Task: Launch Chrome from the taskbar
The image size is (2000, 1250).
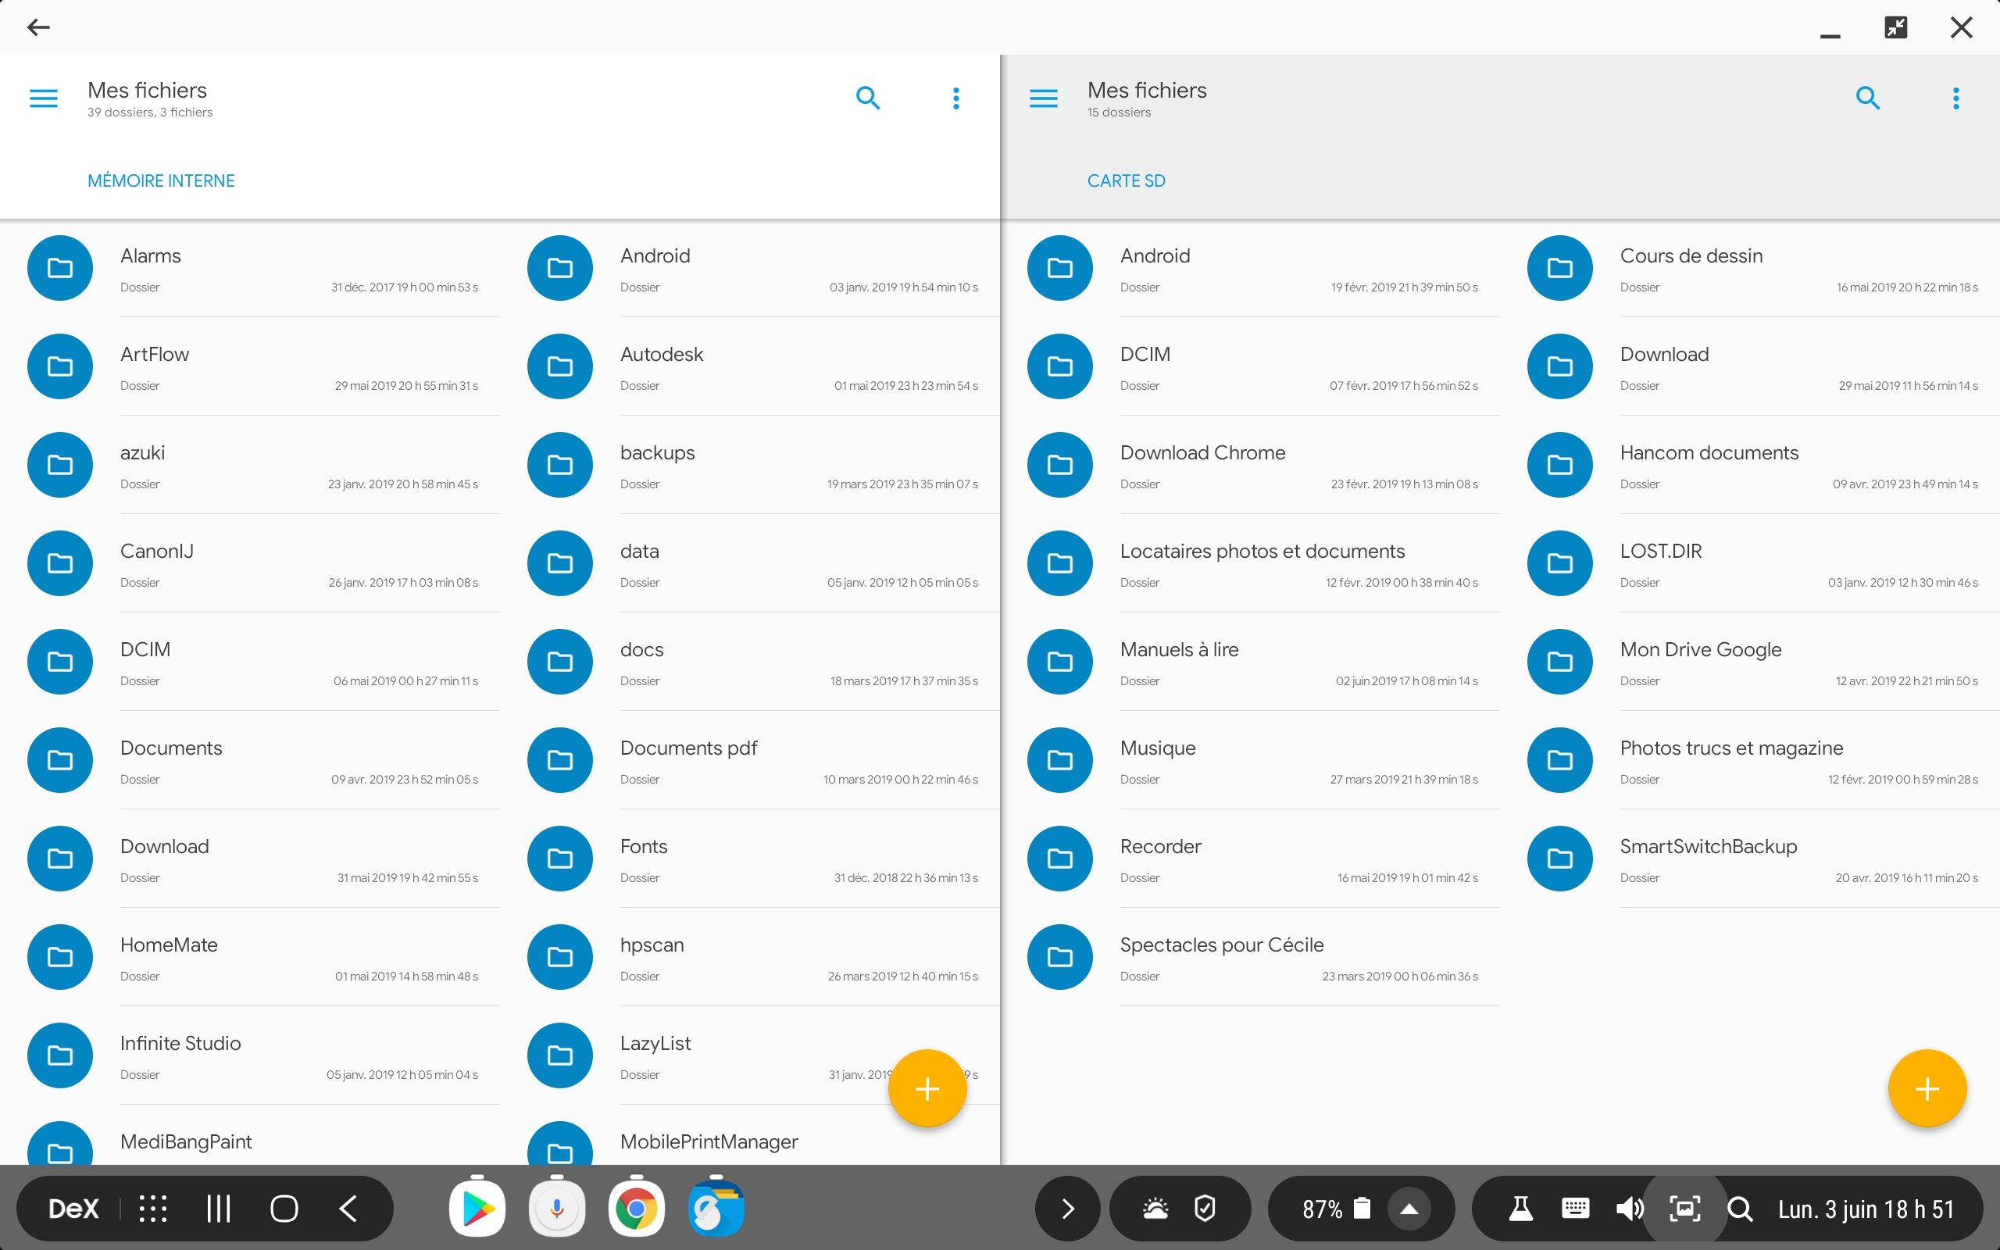Action: pyautogui.click(x=637, y=1208)
